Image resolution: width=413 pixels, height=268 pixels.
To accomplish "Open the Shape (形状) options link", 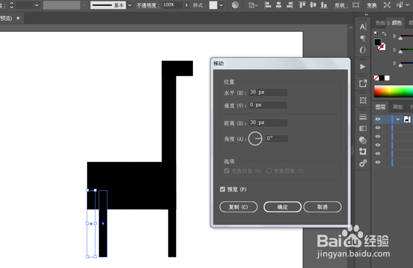I will point(342,5).
